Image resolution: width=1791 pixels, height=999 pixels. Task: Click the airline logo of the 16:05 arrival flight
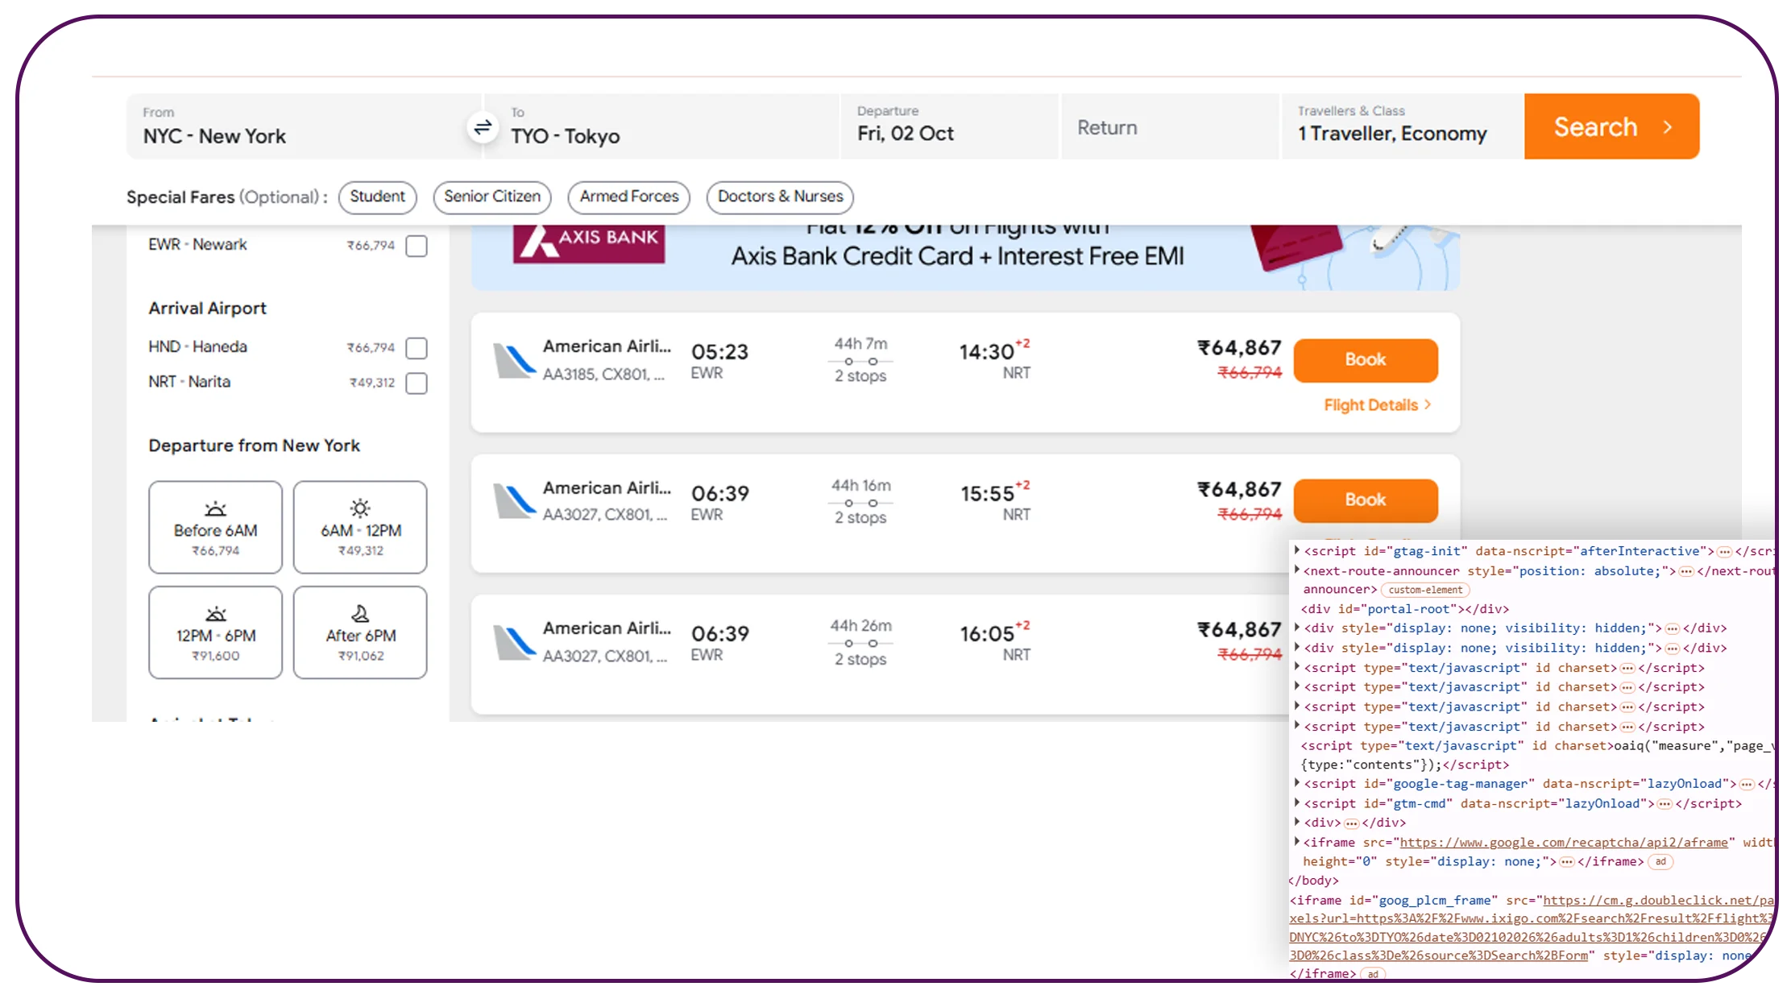click(514, 642)
